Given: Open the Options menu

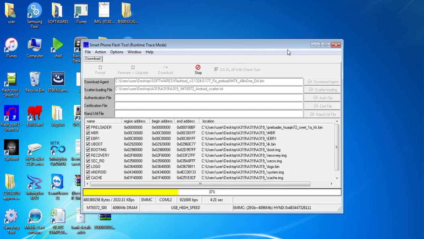Looking at the screenshot, I should tap(117, 52).
